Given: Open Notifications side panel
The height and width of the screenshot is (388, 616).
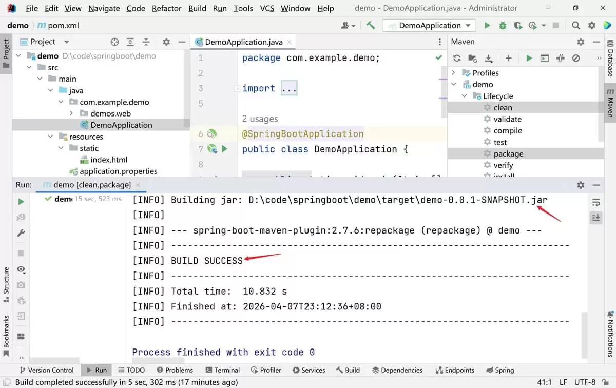Looking at the screenshot, I should point(610,334).
